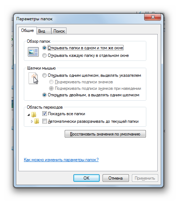Click the Щелчки мышью group label
Viewport: 177px width, 201px height.
pyautogui.click(x=41, y=68)
